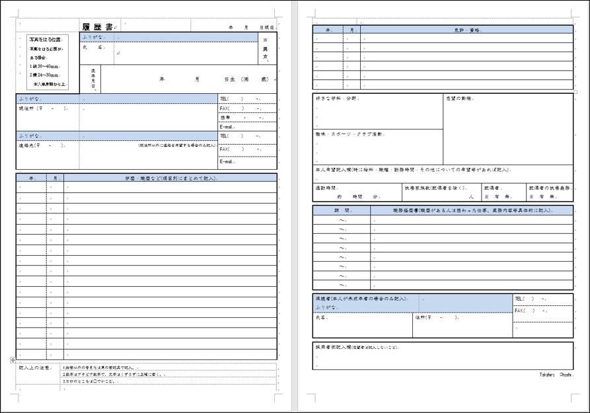This screenshot has height=413, width=590.
Task: Select the 履歴書 title text
Action: pos(96,27)
